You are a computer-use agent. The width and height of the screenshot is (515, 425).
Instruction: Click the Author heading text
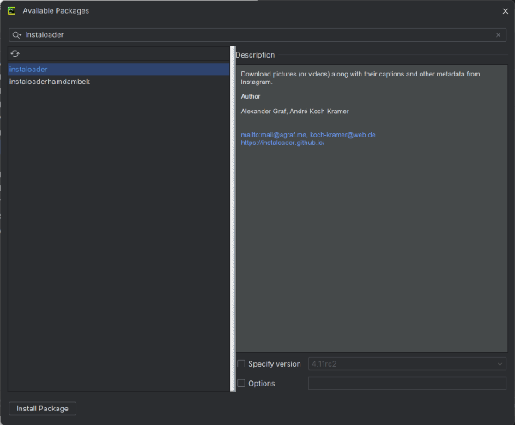pos(251,96)
